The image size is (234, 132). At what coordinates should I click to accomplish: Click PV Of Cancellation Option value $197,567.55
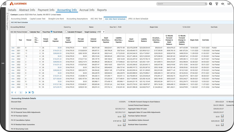pos(117,121)
